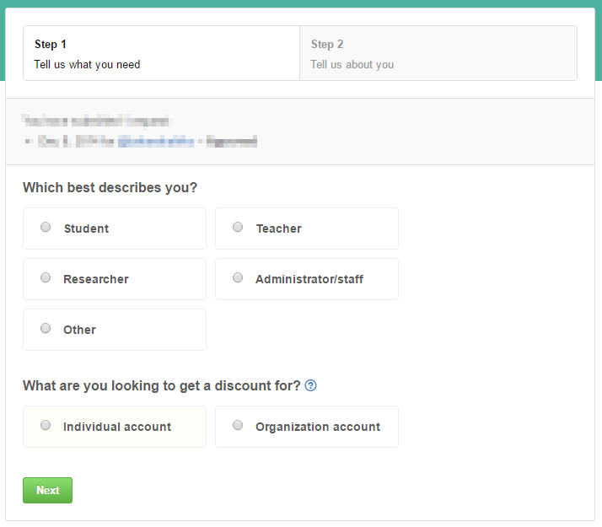
Task: Open the blurred blue link in request notice
Action: (156, 142)
